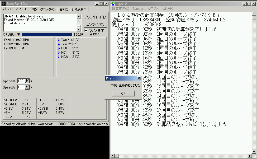Switch to the クロック tab

[x=48, y=10]
